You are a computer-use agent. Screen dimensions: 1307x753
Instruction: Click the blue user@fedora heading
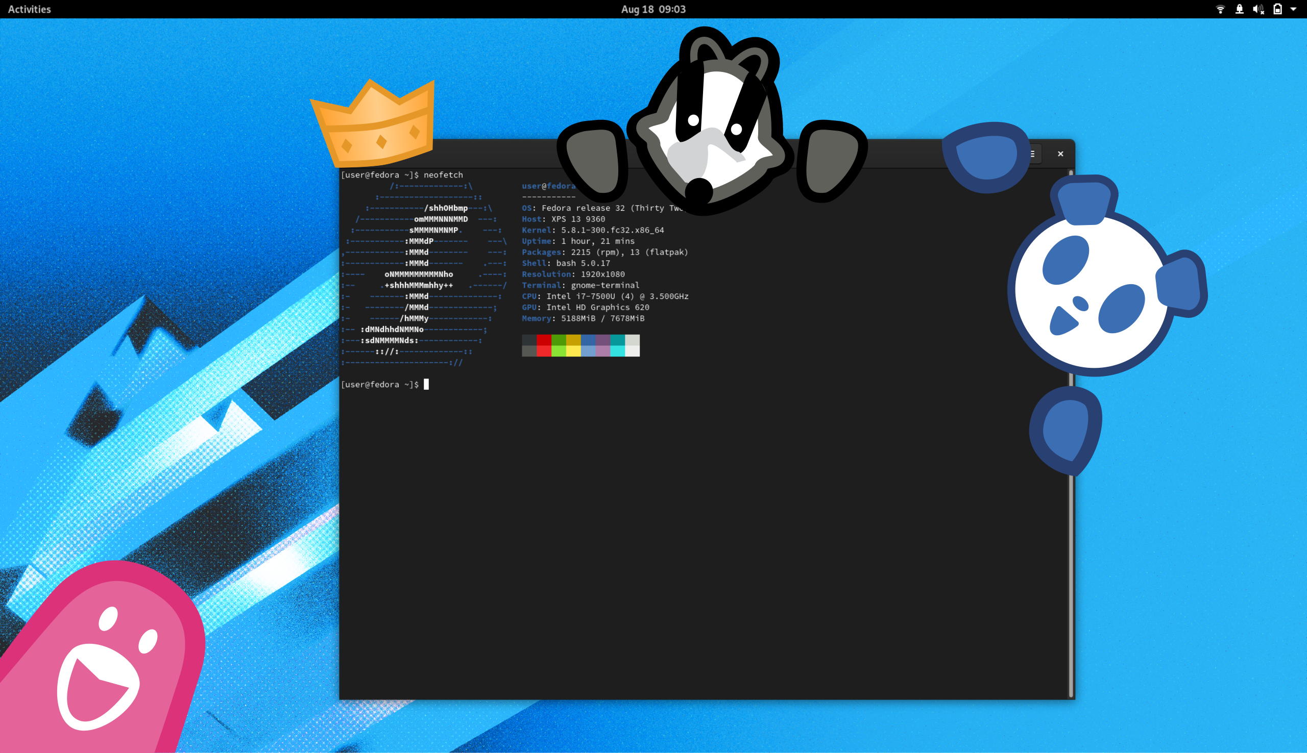point(548,186)
